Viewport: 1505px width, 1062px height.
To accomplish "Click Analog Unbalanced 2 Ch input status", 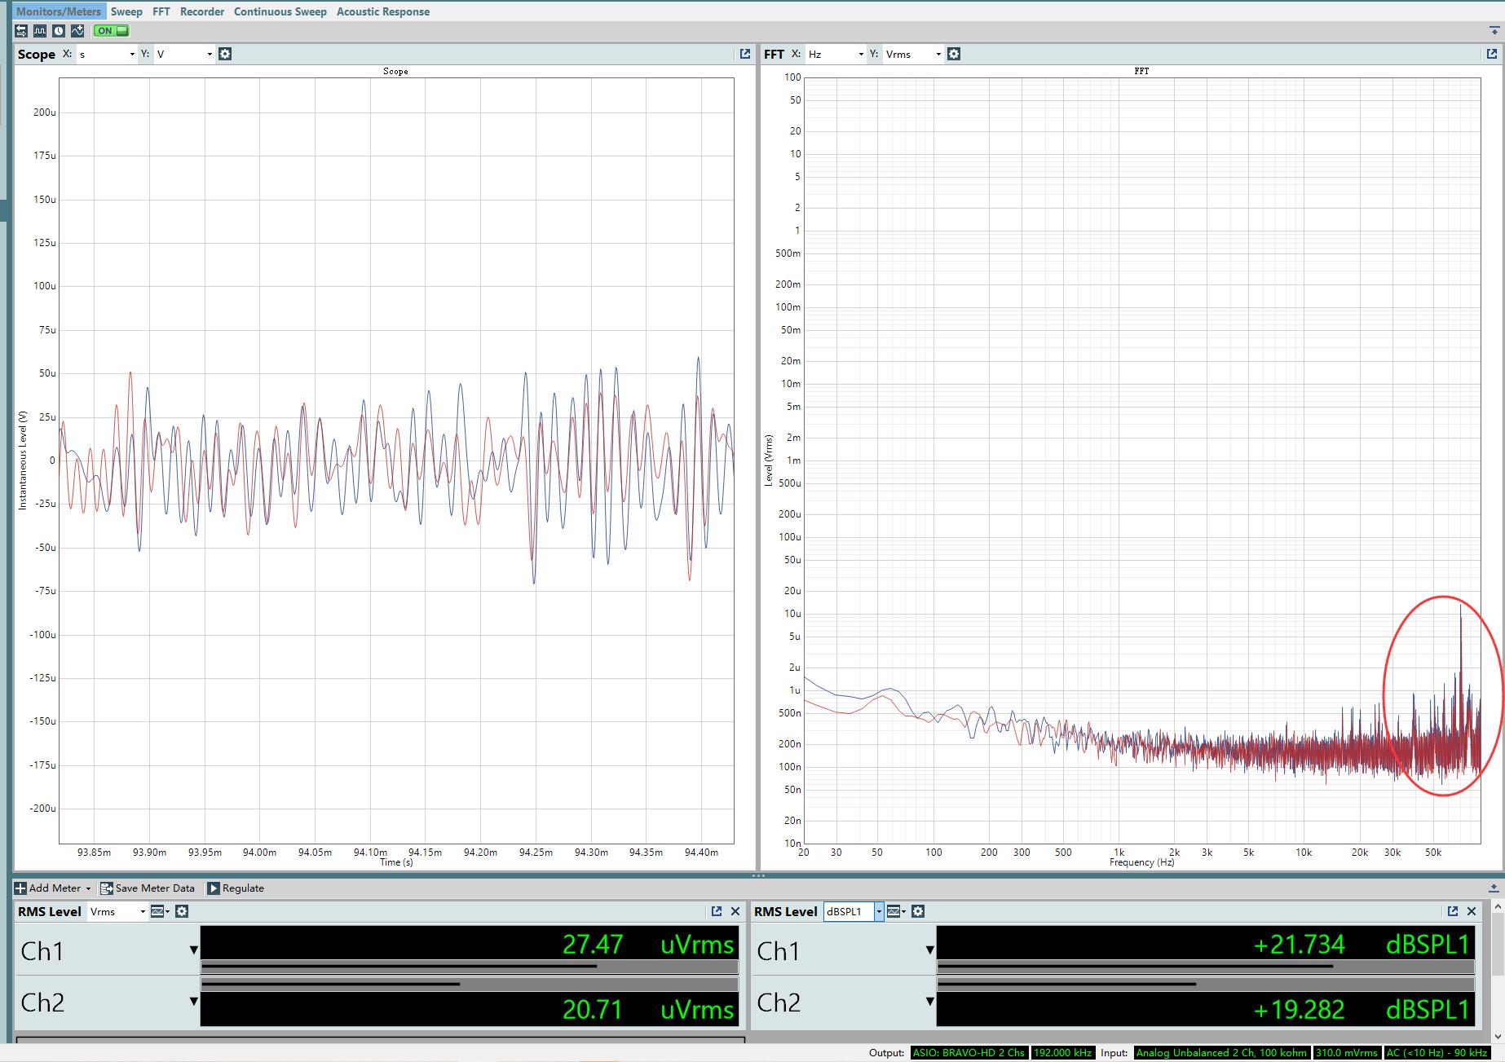I will pyautogui.click(x=1221, y=1052).
